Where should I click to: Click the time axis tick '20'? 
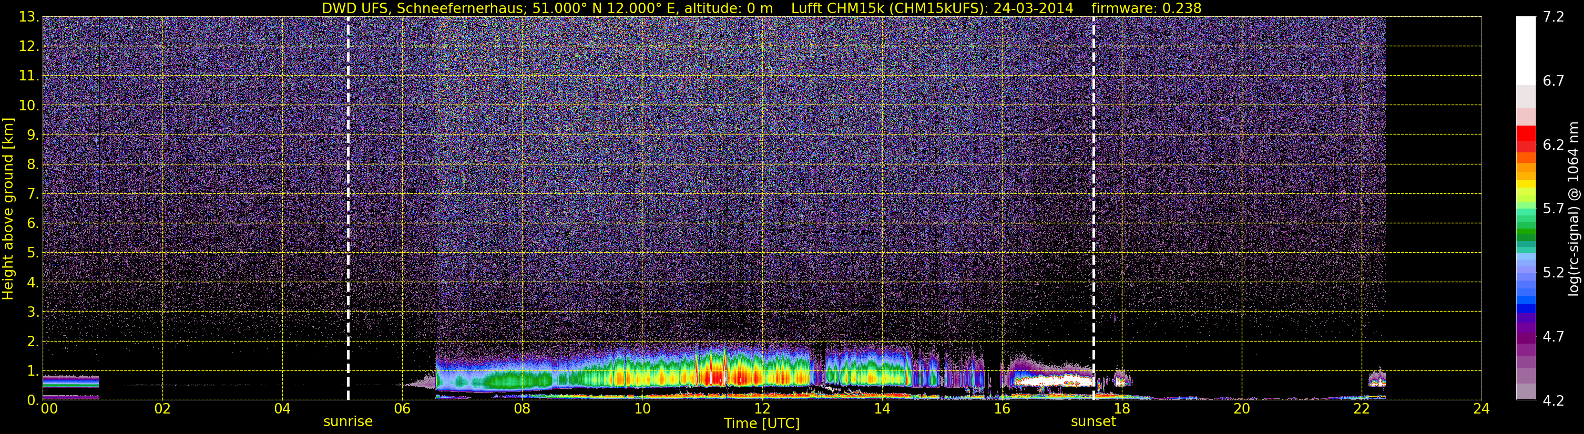tap(1242, 409)
